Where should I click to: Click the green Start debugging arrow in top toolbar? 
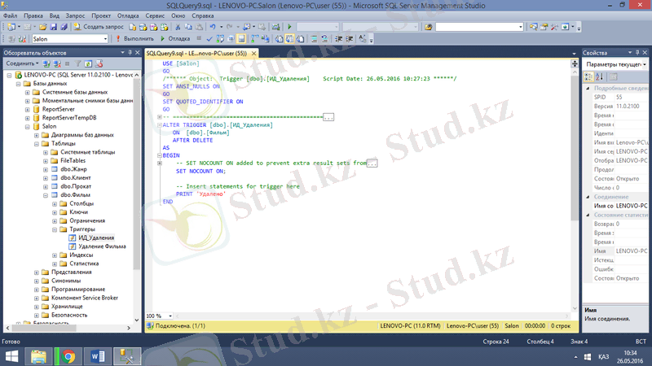(289, 27)
